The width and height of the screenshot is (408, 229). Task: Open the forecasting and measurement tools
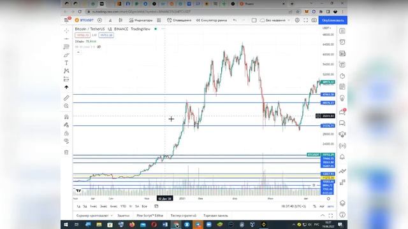coord(66,79)
